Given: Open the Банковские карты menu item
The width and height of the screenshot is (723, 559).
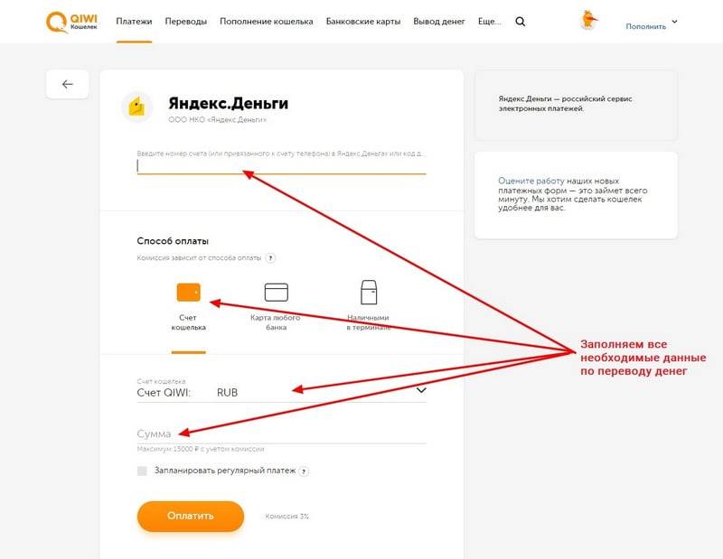Looking at the screenshot, I should click(363, 21).
